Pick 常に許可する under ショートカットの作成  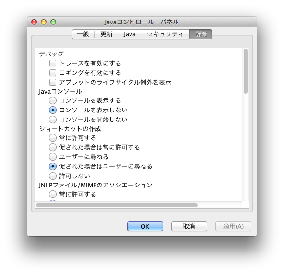point(53,138)
